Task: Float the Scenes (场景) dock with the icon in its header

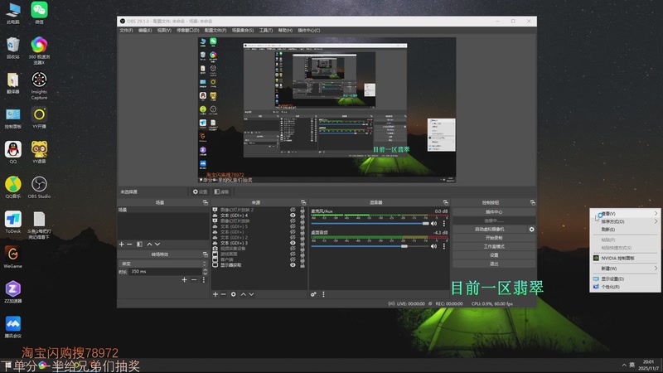Action: coord(205,202)
